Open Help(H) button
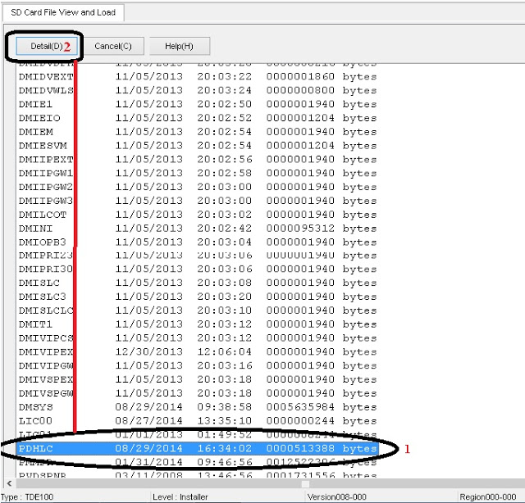Screen dimensions: 525x503 [x=179, y=46]
